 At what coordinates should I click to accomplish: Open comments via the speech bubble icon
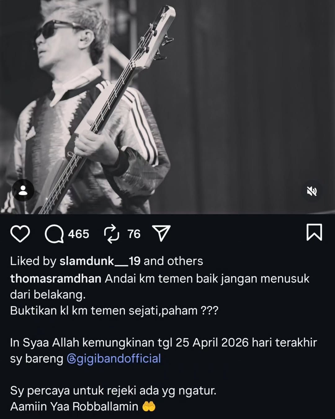pos(54,234)
